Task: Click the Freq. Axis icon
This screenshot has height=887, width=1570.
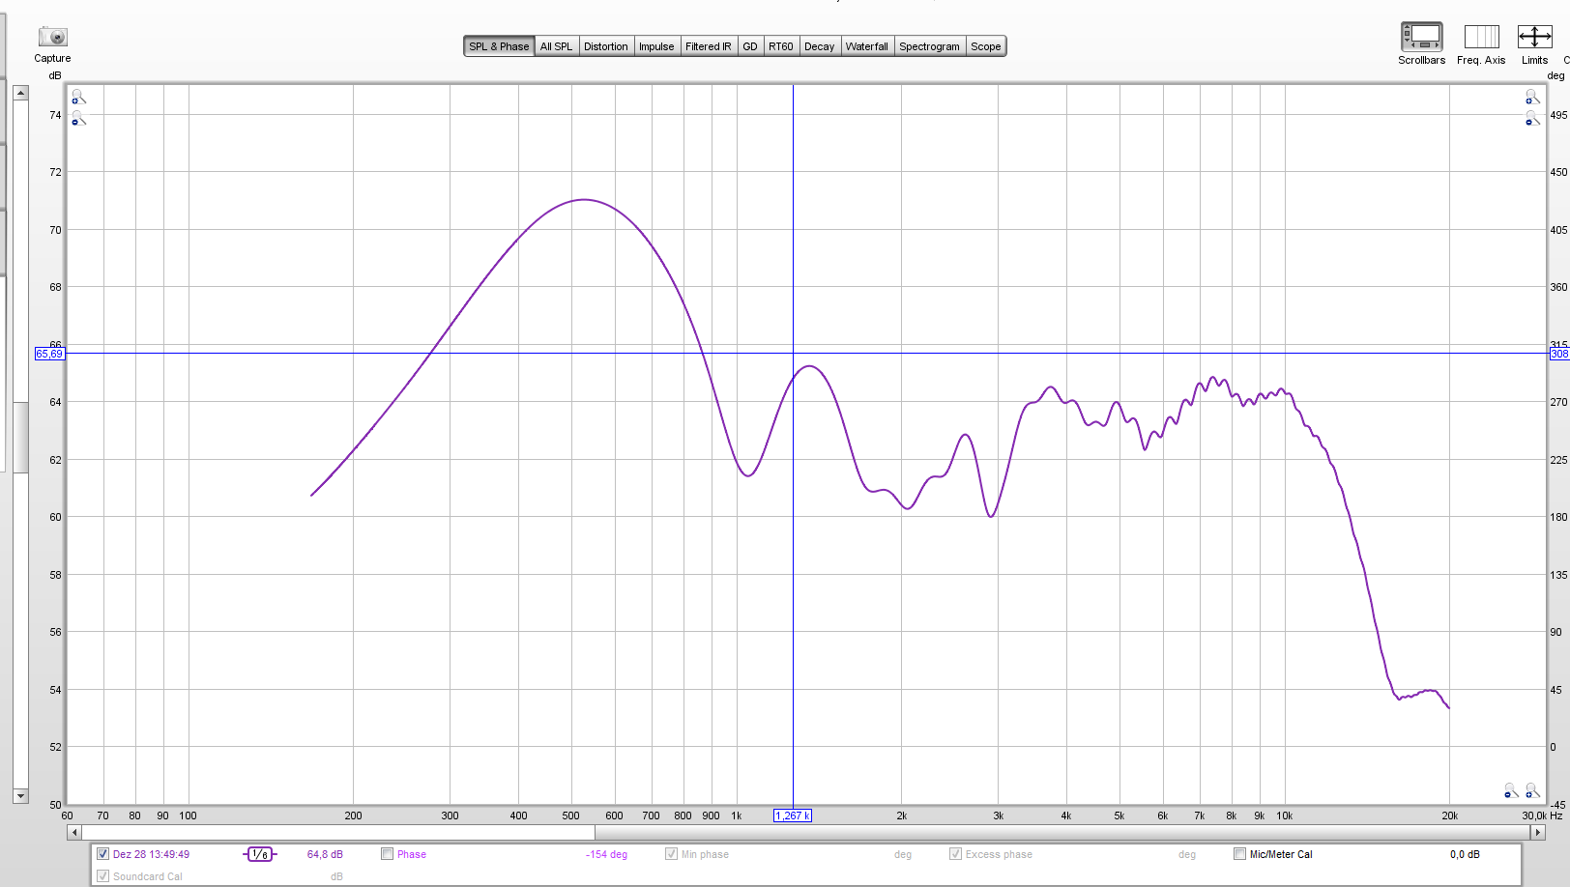Action: [1480, 38]
